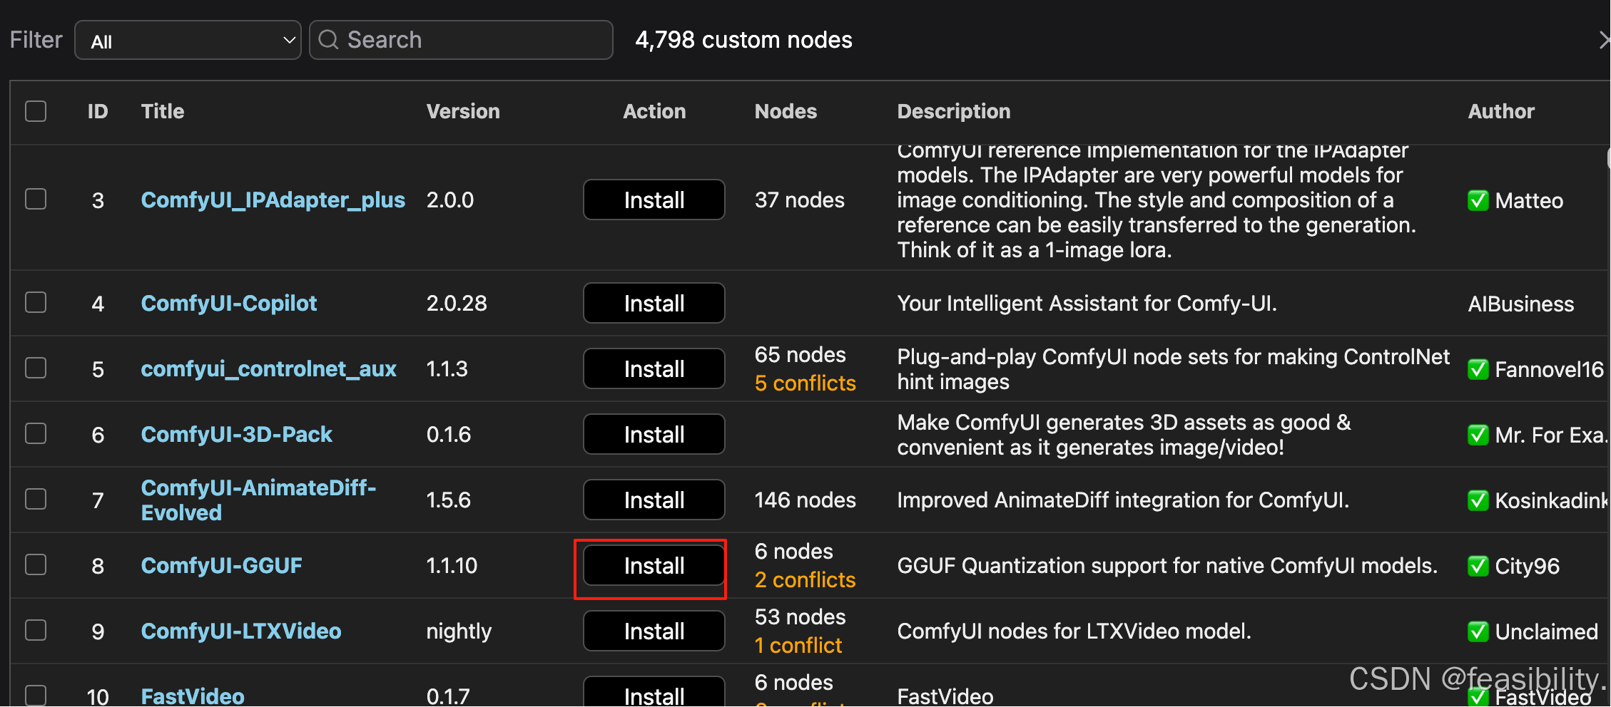Screen dimensions: 1611x707
Task: Click '146 nodes' in the AnimateDiff row
Action: click(805, 500)
